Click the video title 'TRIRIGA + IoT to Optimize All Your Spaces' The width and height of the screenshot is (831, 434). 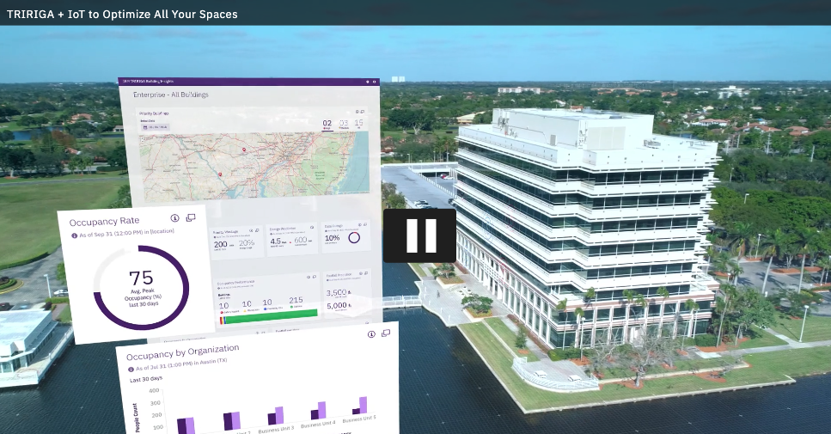[x=122, y=15]
